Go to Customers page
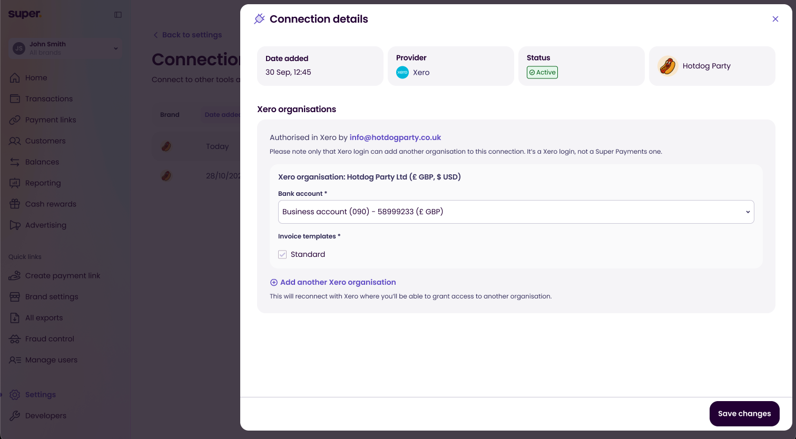The image size is (796, 439). click(45, 141)
